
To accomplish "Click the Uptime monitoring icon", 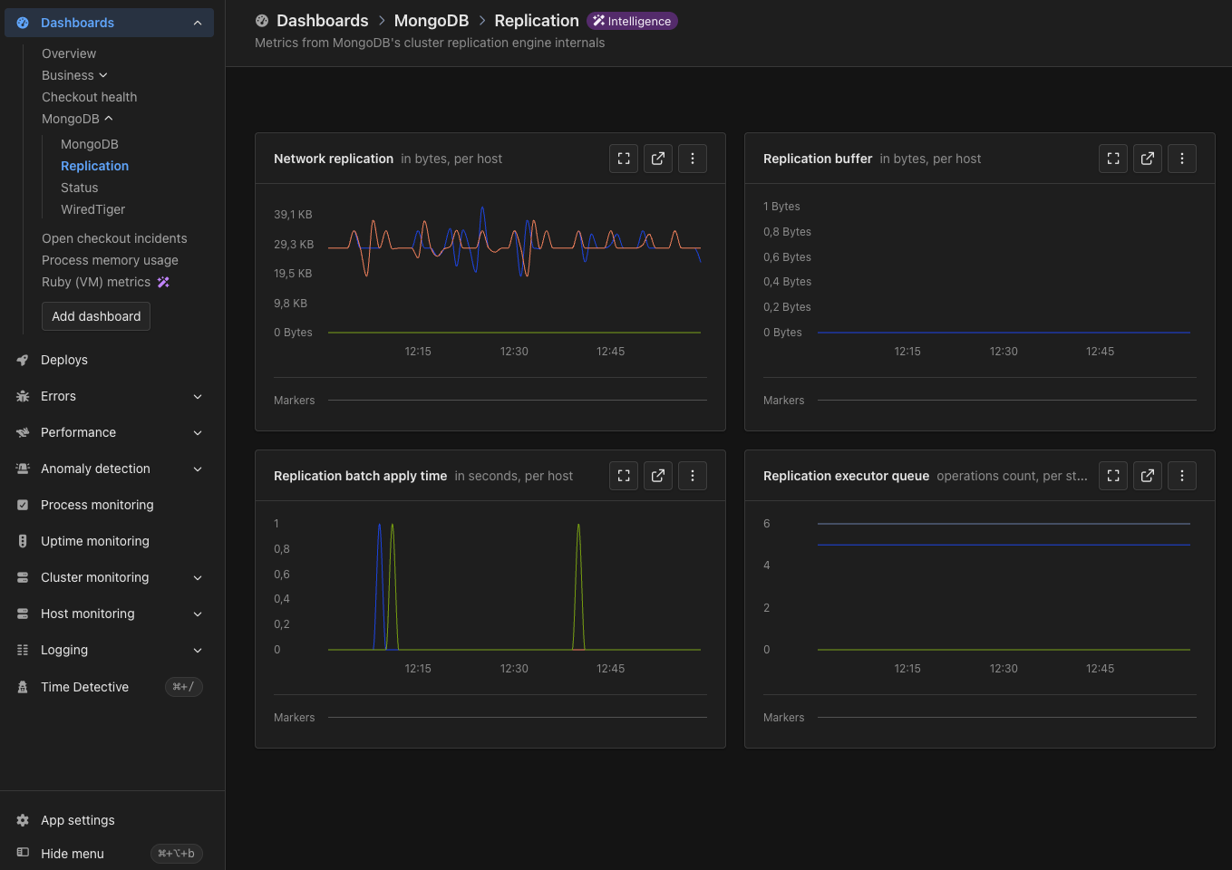I will [23, 541].
